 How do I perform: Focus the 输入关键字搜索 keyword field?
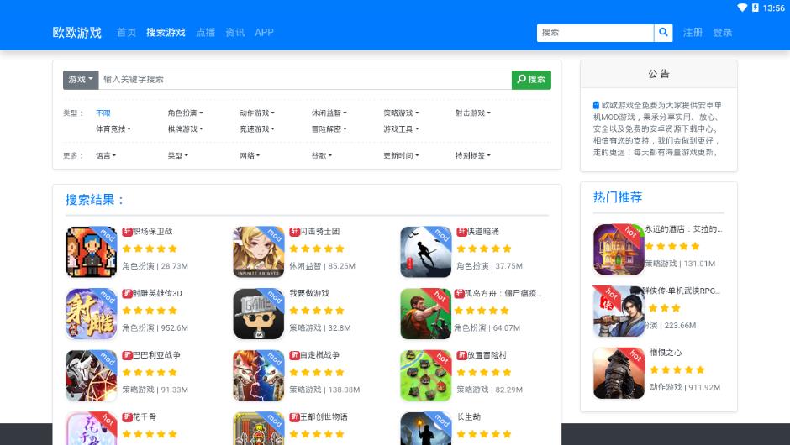pyautogui.click(x=305, y=80)
